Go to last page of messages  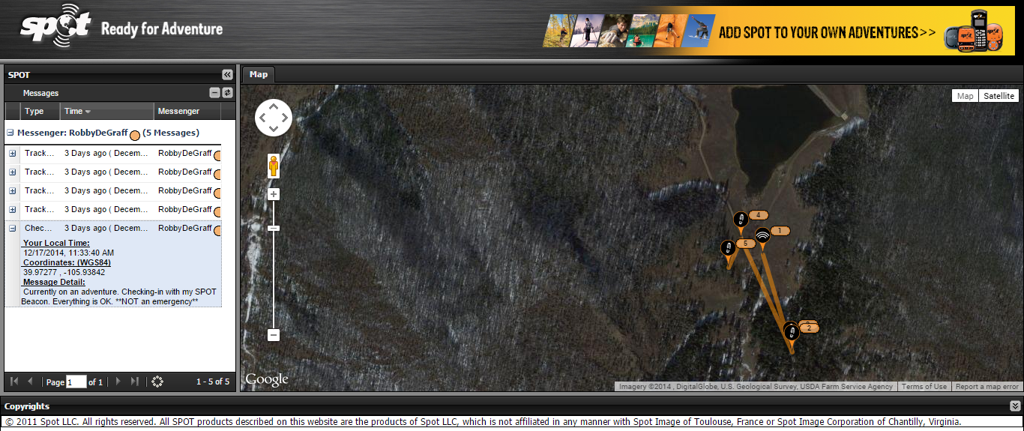coord(134,382)
